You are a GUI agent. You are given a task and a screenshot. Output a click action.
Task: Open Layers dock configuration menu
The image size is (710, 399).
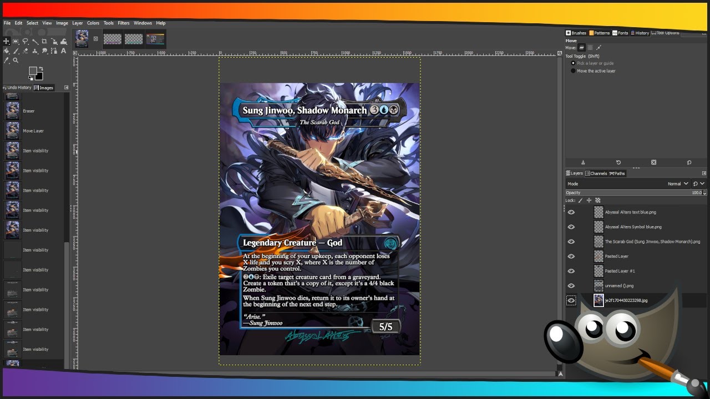tap(704, 173)
